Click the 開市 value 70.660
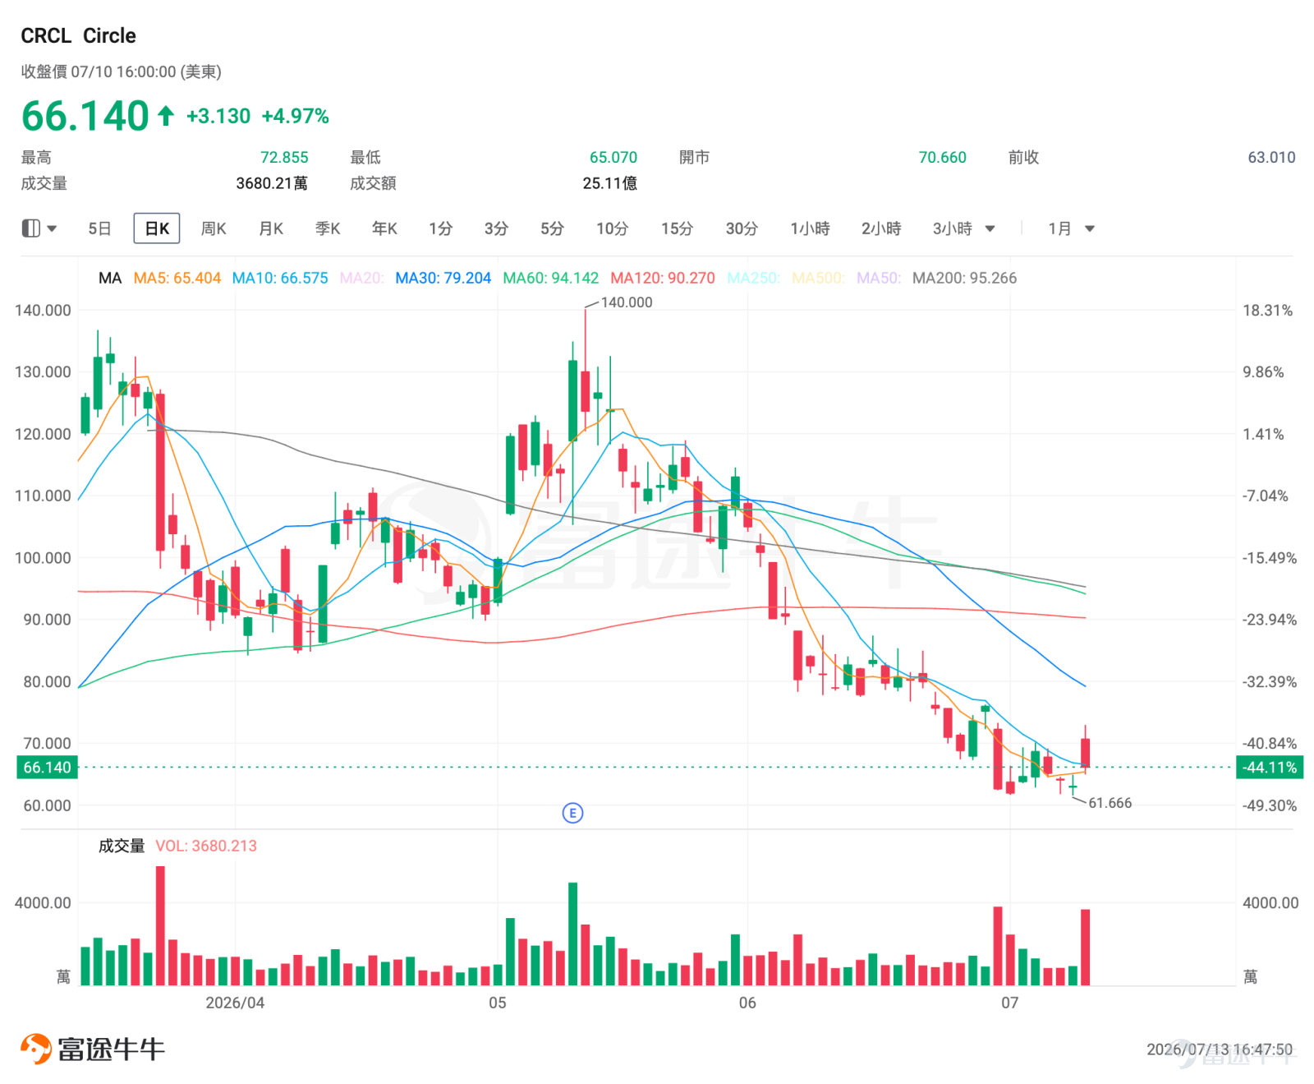Viewport: 1314px width, 1084px height. 943,157
